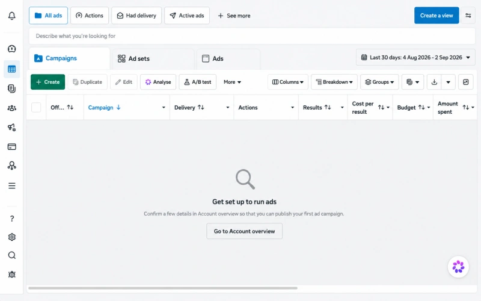Start an A/B test

198,82
